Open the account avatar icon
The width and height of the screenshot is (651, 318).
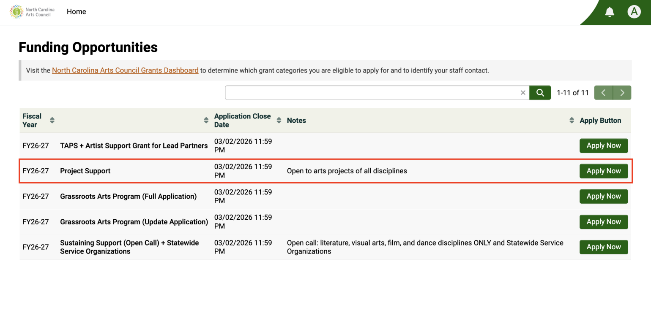[634, 12]
